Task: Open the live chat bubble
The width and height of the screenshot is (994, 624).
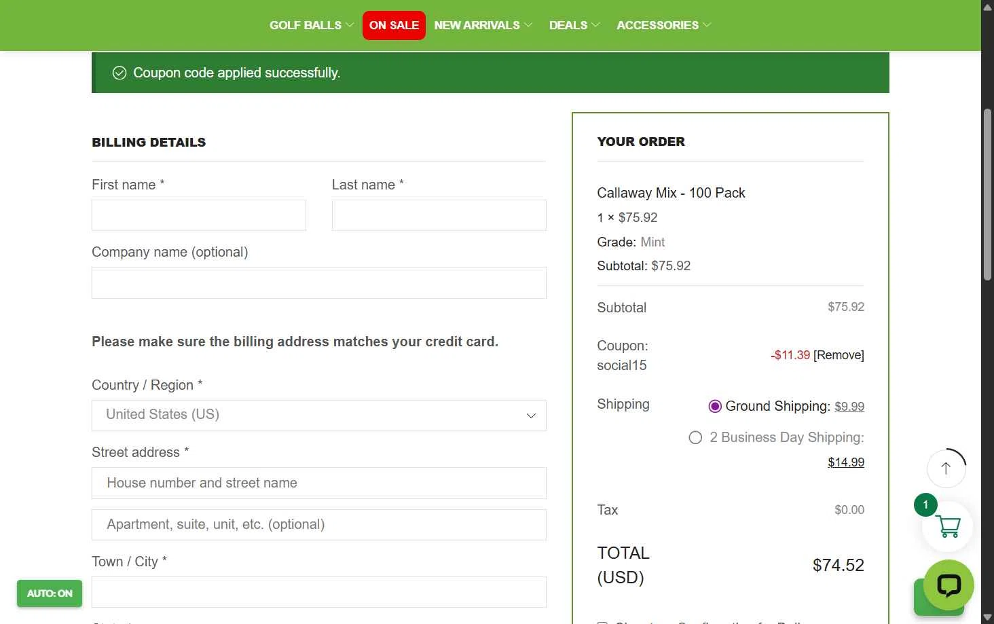Action: (x=949, y=585)
